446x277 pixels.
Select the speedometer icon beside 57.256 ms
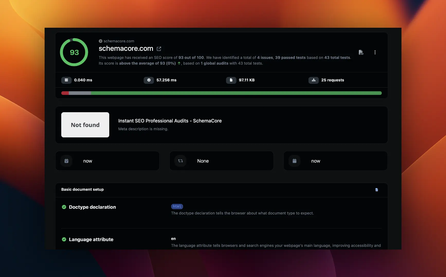[x=149, y=80]
